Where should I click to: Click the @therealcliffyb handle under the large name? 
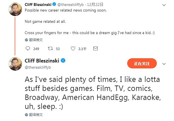tap(38, 68)
